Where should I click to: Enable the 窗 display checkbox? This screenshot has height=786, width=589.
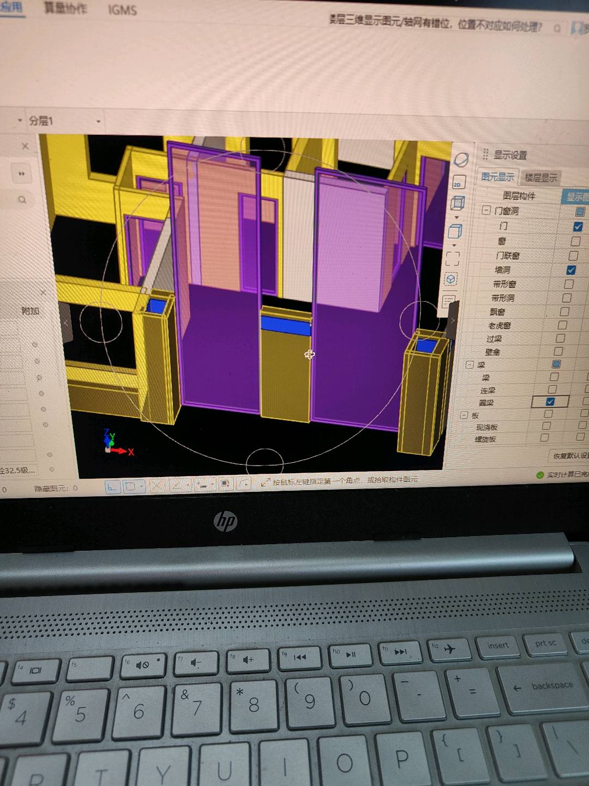[x=575, y=241]
